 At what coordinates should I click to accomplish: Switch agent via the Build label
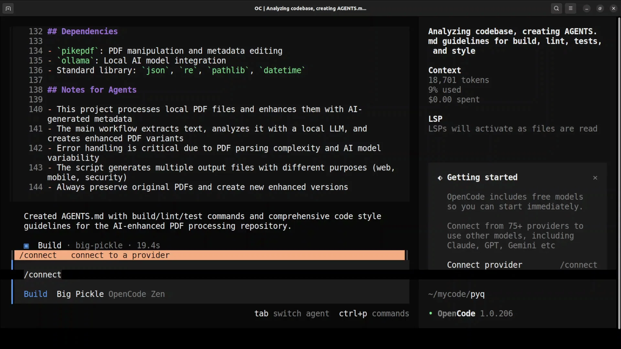coord(35,294)
